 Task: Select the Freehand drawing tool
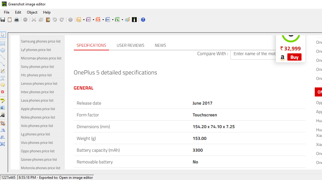click(3, 71)
